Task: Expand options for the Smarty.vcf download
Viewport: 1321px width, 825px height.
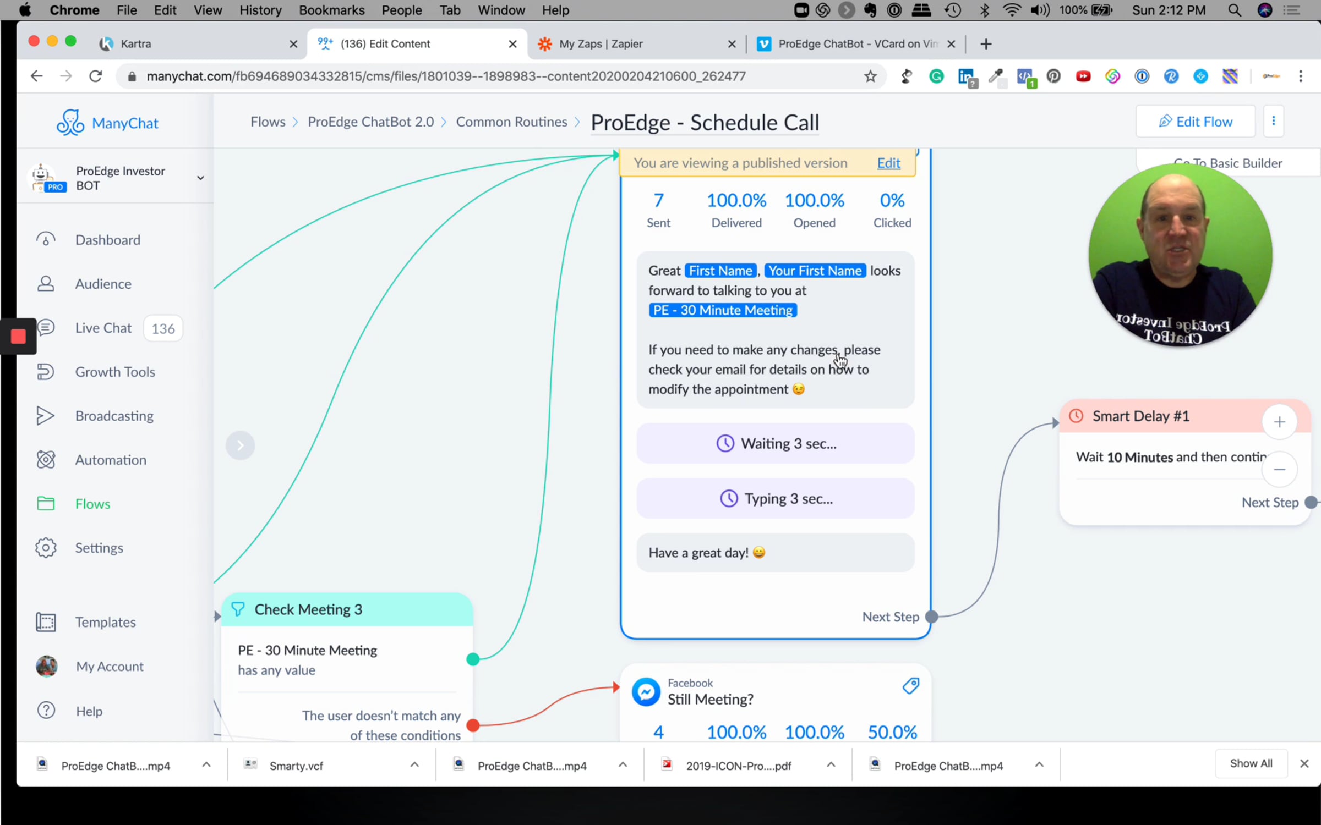Action: click(x=414, y=765)
